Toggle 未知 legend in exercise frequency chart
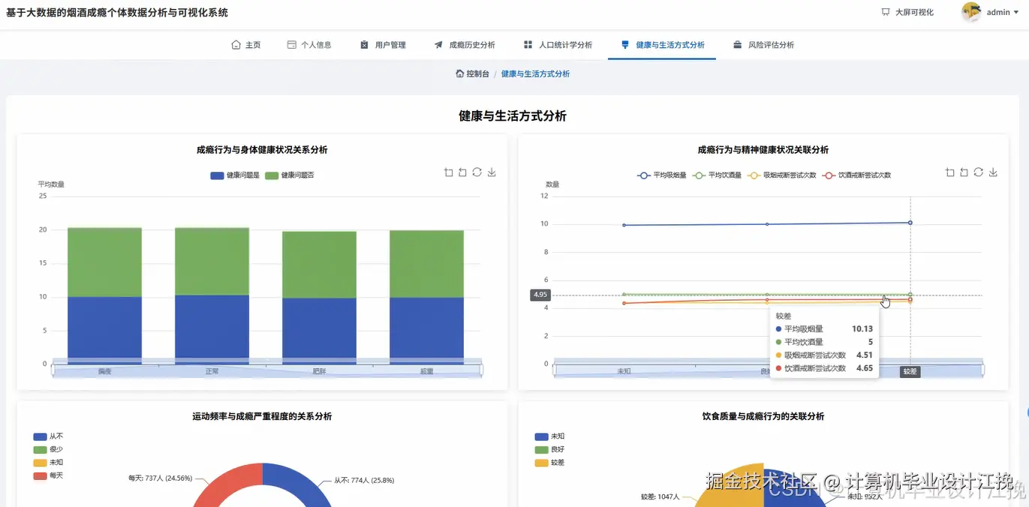 [x=49, y=462]
